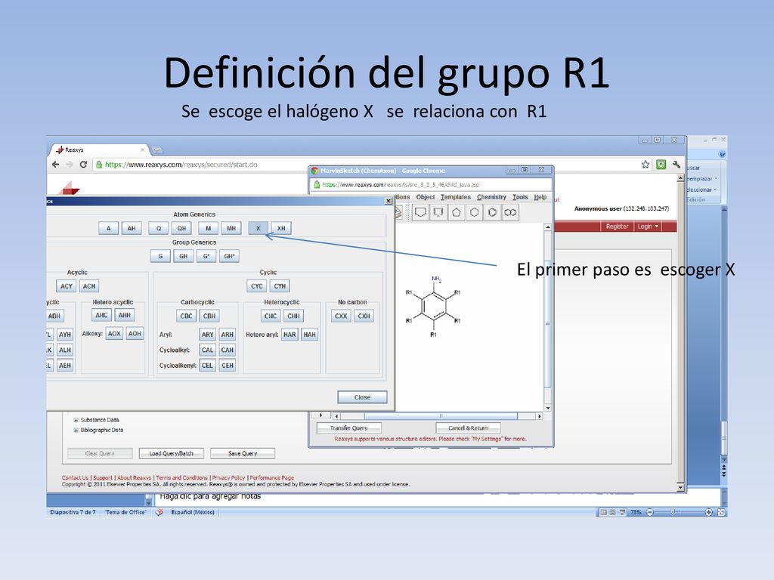Choose no carbon CXX group
The image size is (774, 580).
point(341,316)
